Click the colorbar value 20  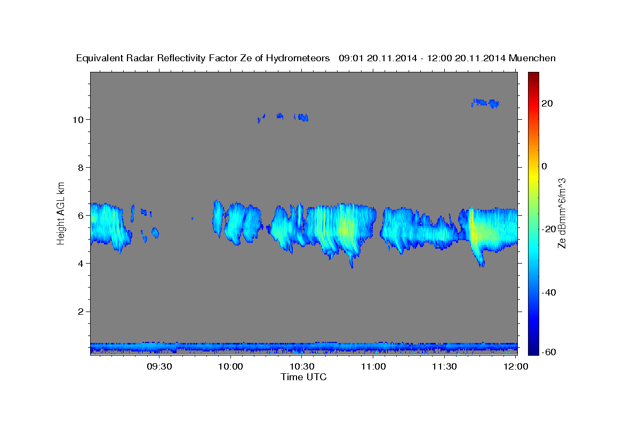[x=546, y=103]
